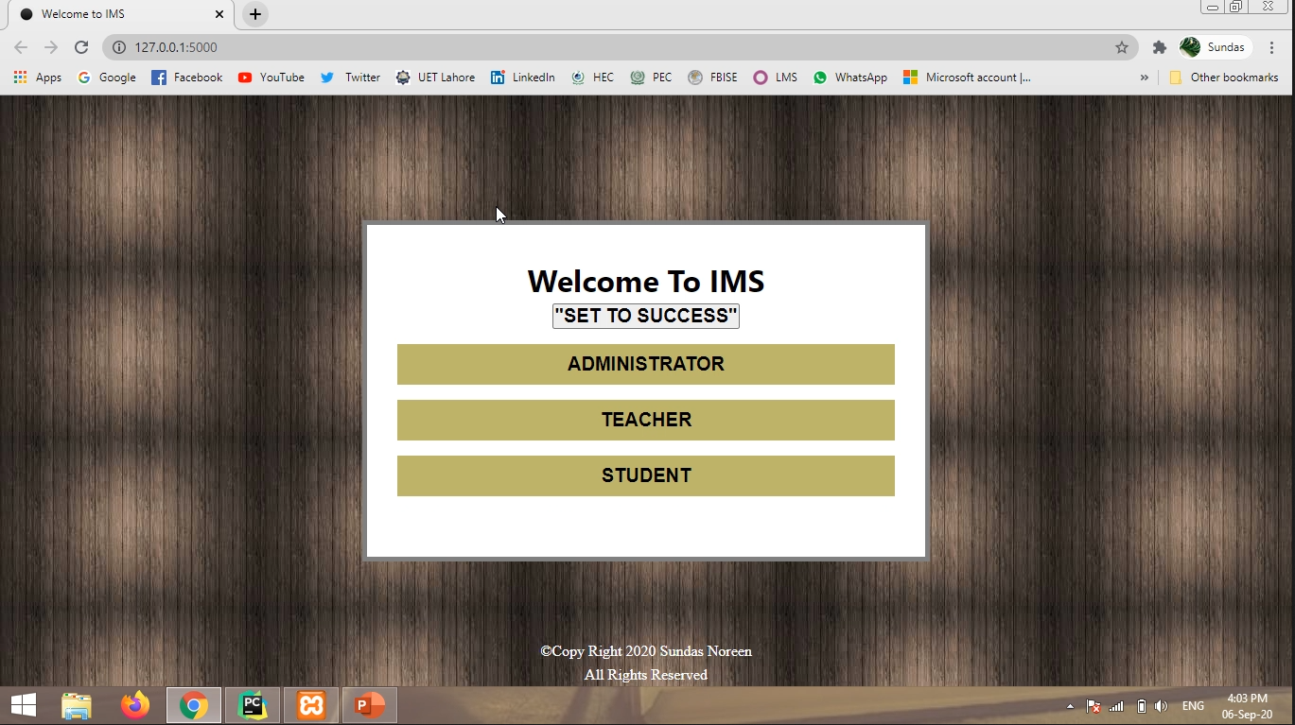
Task: Open File Explorer from the taskbar
Action: (x=77, y=705)
